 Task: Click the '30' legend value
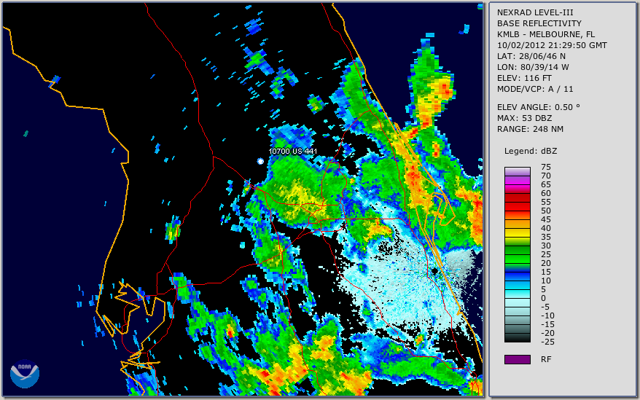[x=546, y=246]
